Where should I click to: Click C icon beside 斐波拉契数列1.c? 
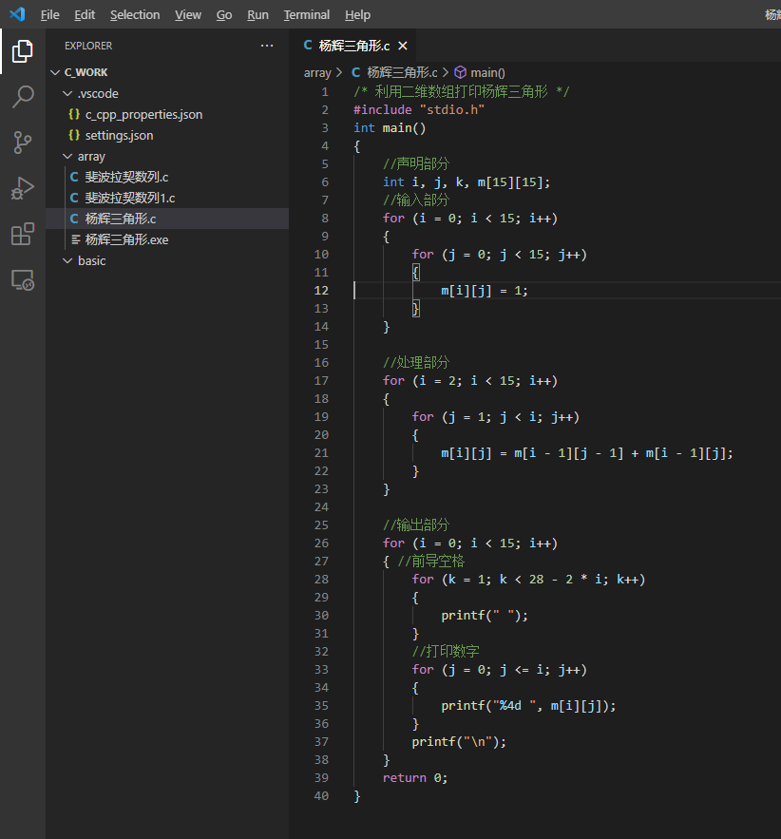point(74,198)
